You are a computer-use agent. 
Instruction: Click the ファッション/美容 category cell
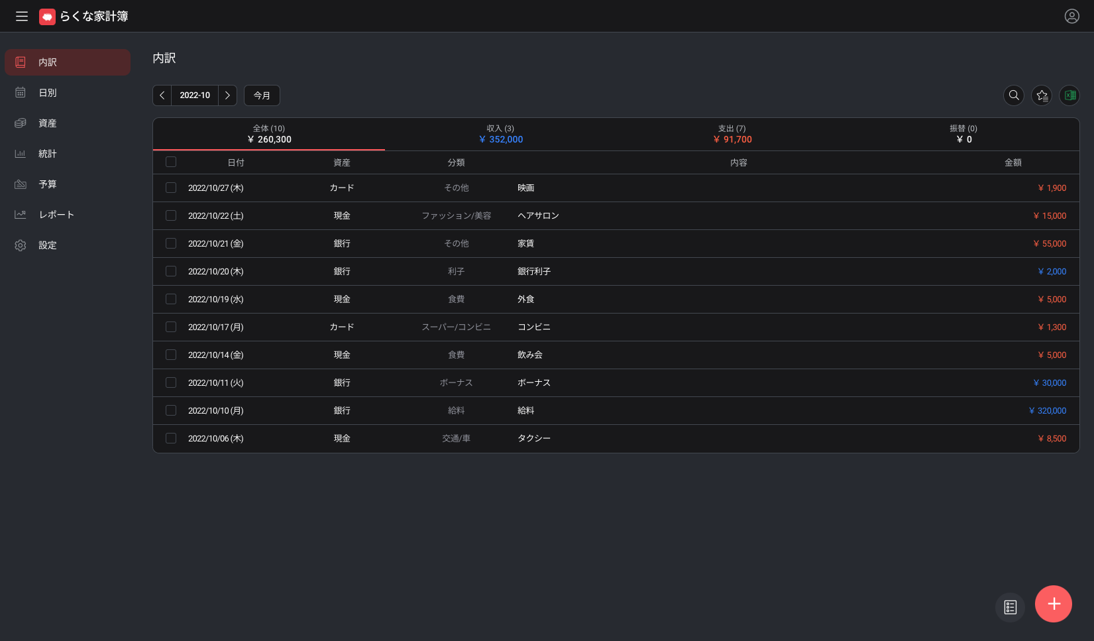pyautogui.click(x=457, y=215)
